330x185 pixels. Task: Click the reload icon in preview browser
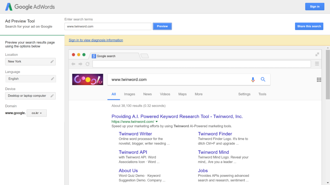pyautogui.click(x=88, y=64)
